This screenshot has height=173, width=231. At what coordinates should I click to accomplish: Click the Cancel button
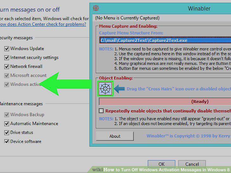pyautogui.click(x=192, y=164)
